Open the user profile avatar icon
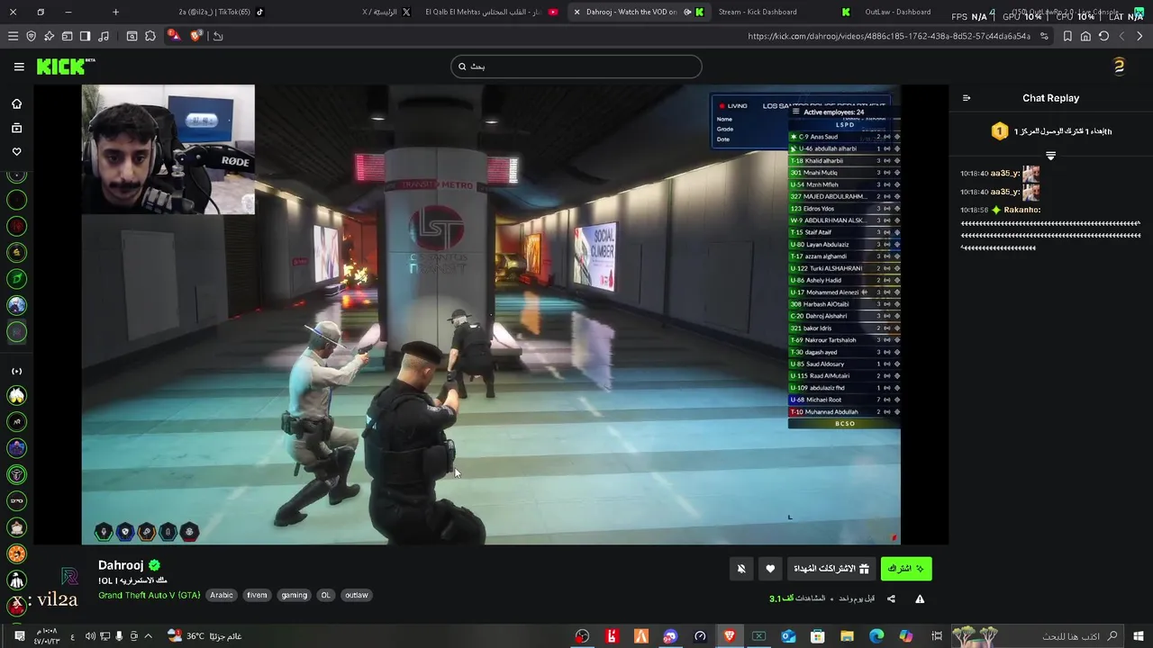This screenshot has height=648, width=1153. pos(1119,66)
